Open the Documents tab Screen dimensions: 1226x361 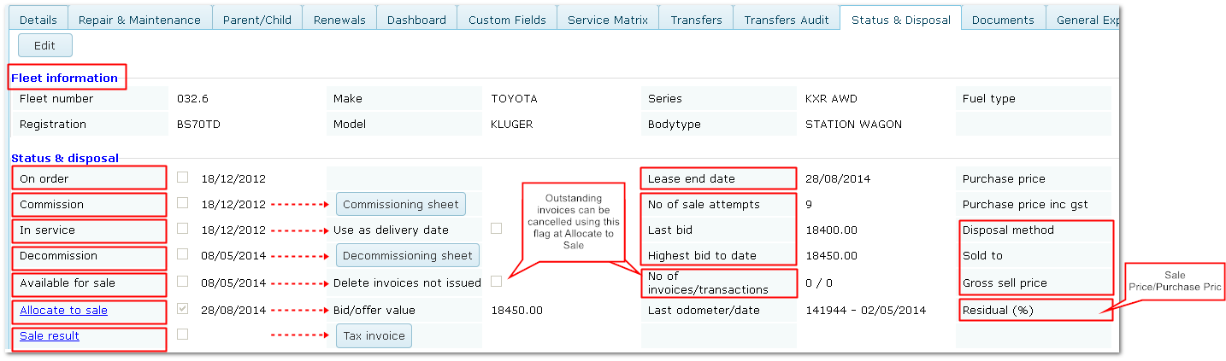[1003, 19]
